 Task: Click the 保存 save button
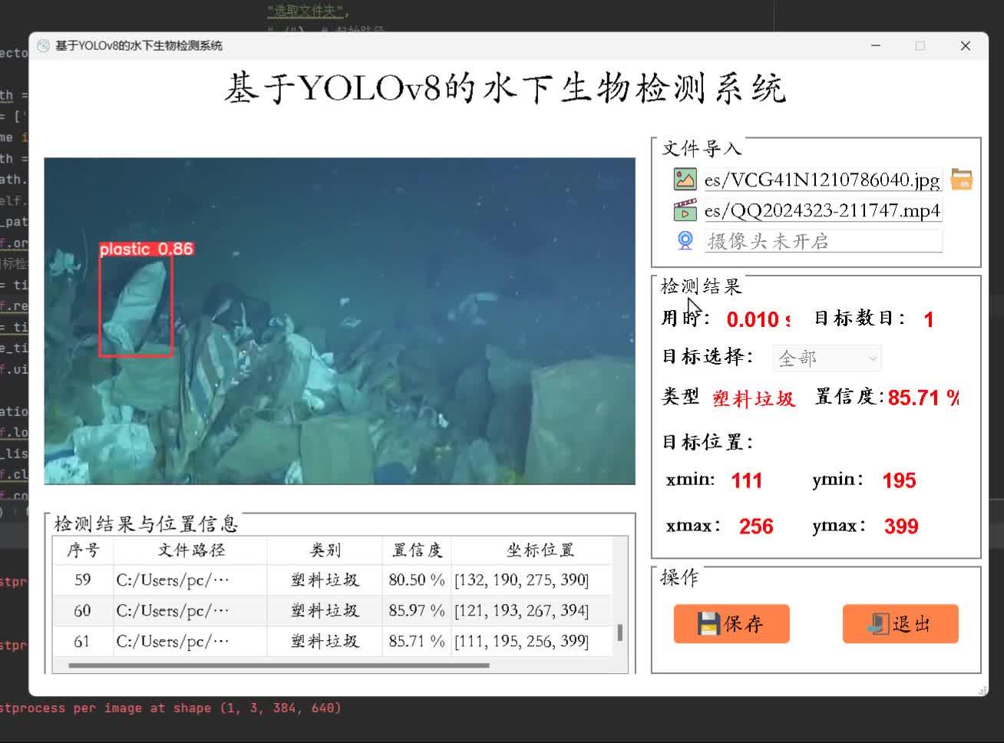point(731,623)
